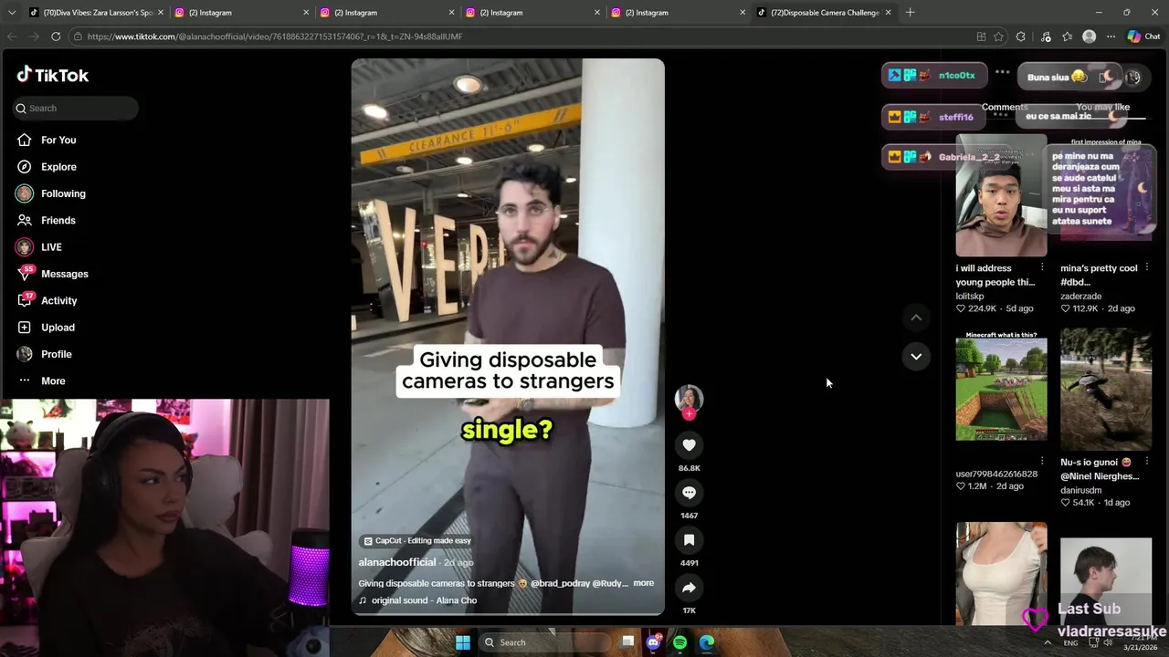Open options for mina's pretty cool video

1147,267
